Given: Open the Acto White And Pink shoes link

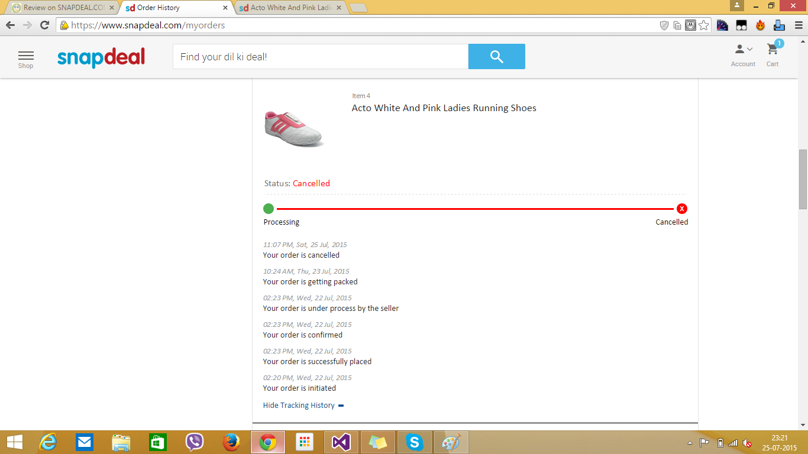Looking at the screenshot, I should [x=444, y=108].
